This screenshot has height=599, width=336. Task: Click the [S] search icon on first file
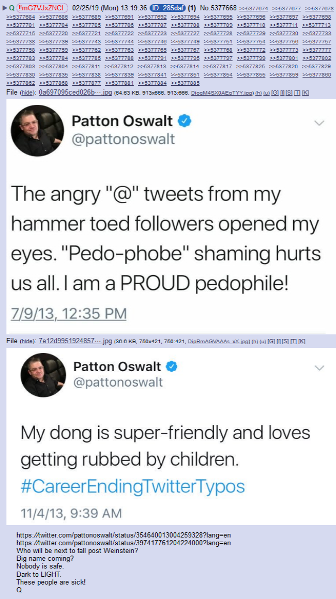289,93
